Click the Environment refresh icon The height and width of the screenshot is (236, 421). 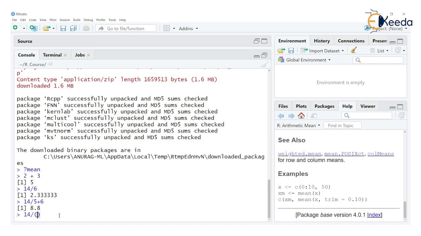coord(398,50)
